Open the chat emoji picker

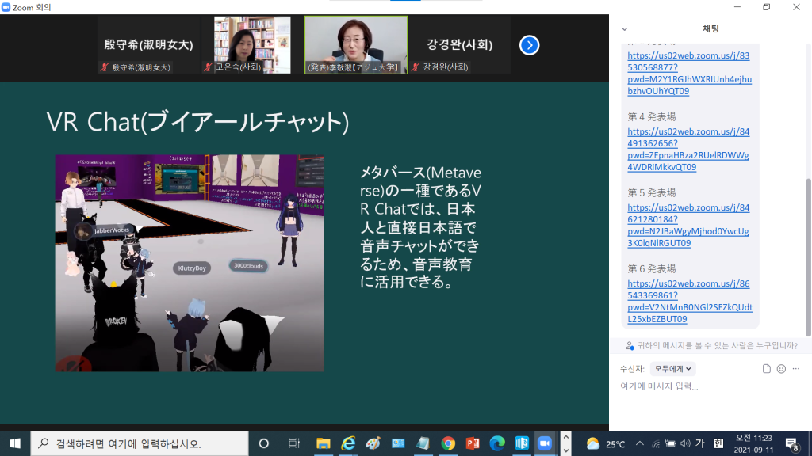(x=781, y=369)
